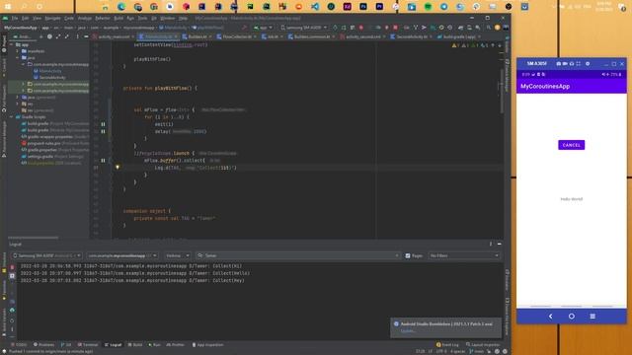Switch to the SecondActivity.kt editor tab
The width and height of the screenshot is (632, 355).
[x=411, y=36]
